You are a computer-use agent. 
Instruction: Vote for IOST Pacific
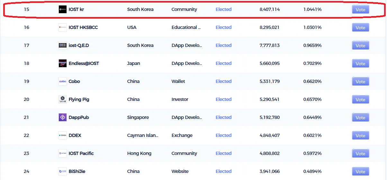point(360,154)
